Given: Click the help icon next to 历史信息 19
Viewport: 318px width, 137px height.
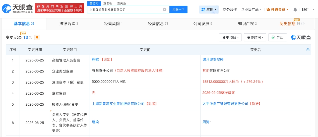Looking at the screenshot, I should pos(303,24).
